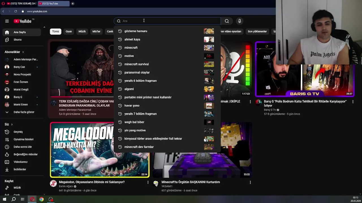362x203 pixels.
Task: Open three-dot menu for Barış G TV video
Action: click(353, 101)
